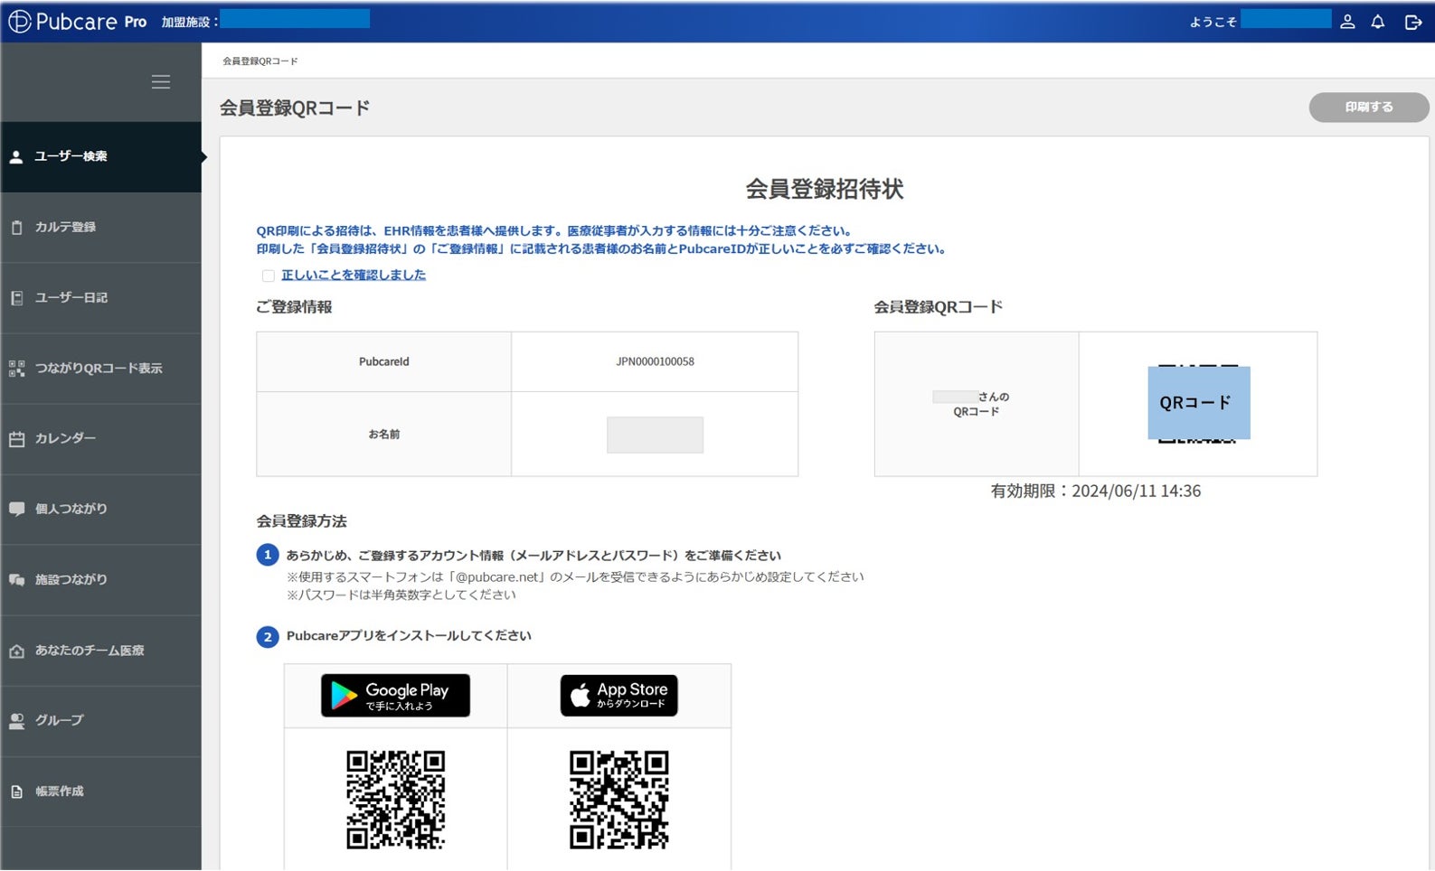
Task: Click the 会員登録招待状 heading
Action: [825, 189]
